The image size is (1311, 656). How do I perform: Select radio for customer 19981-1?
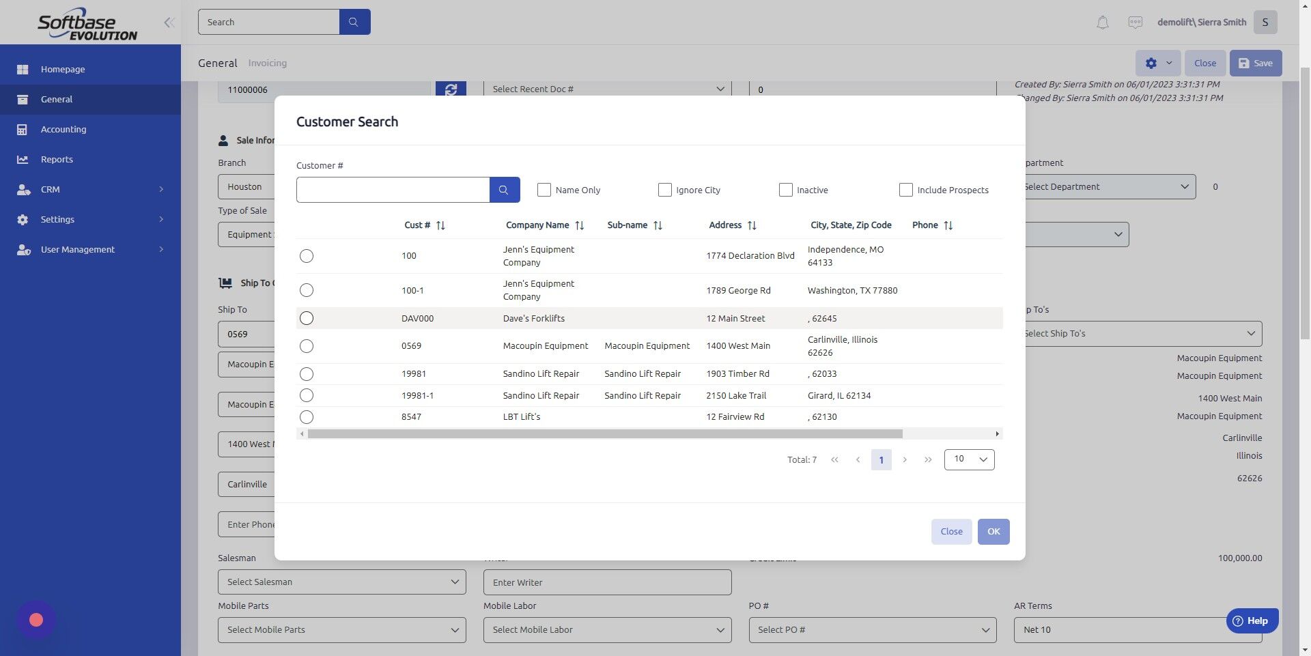tap(307, 395)
